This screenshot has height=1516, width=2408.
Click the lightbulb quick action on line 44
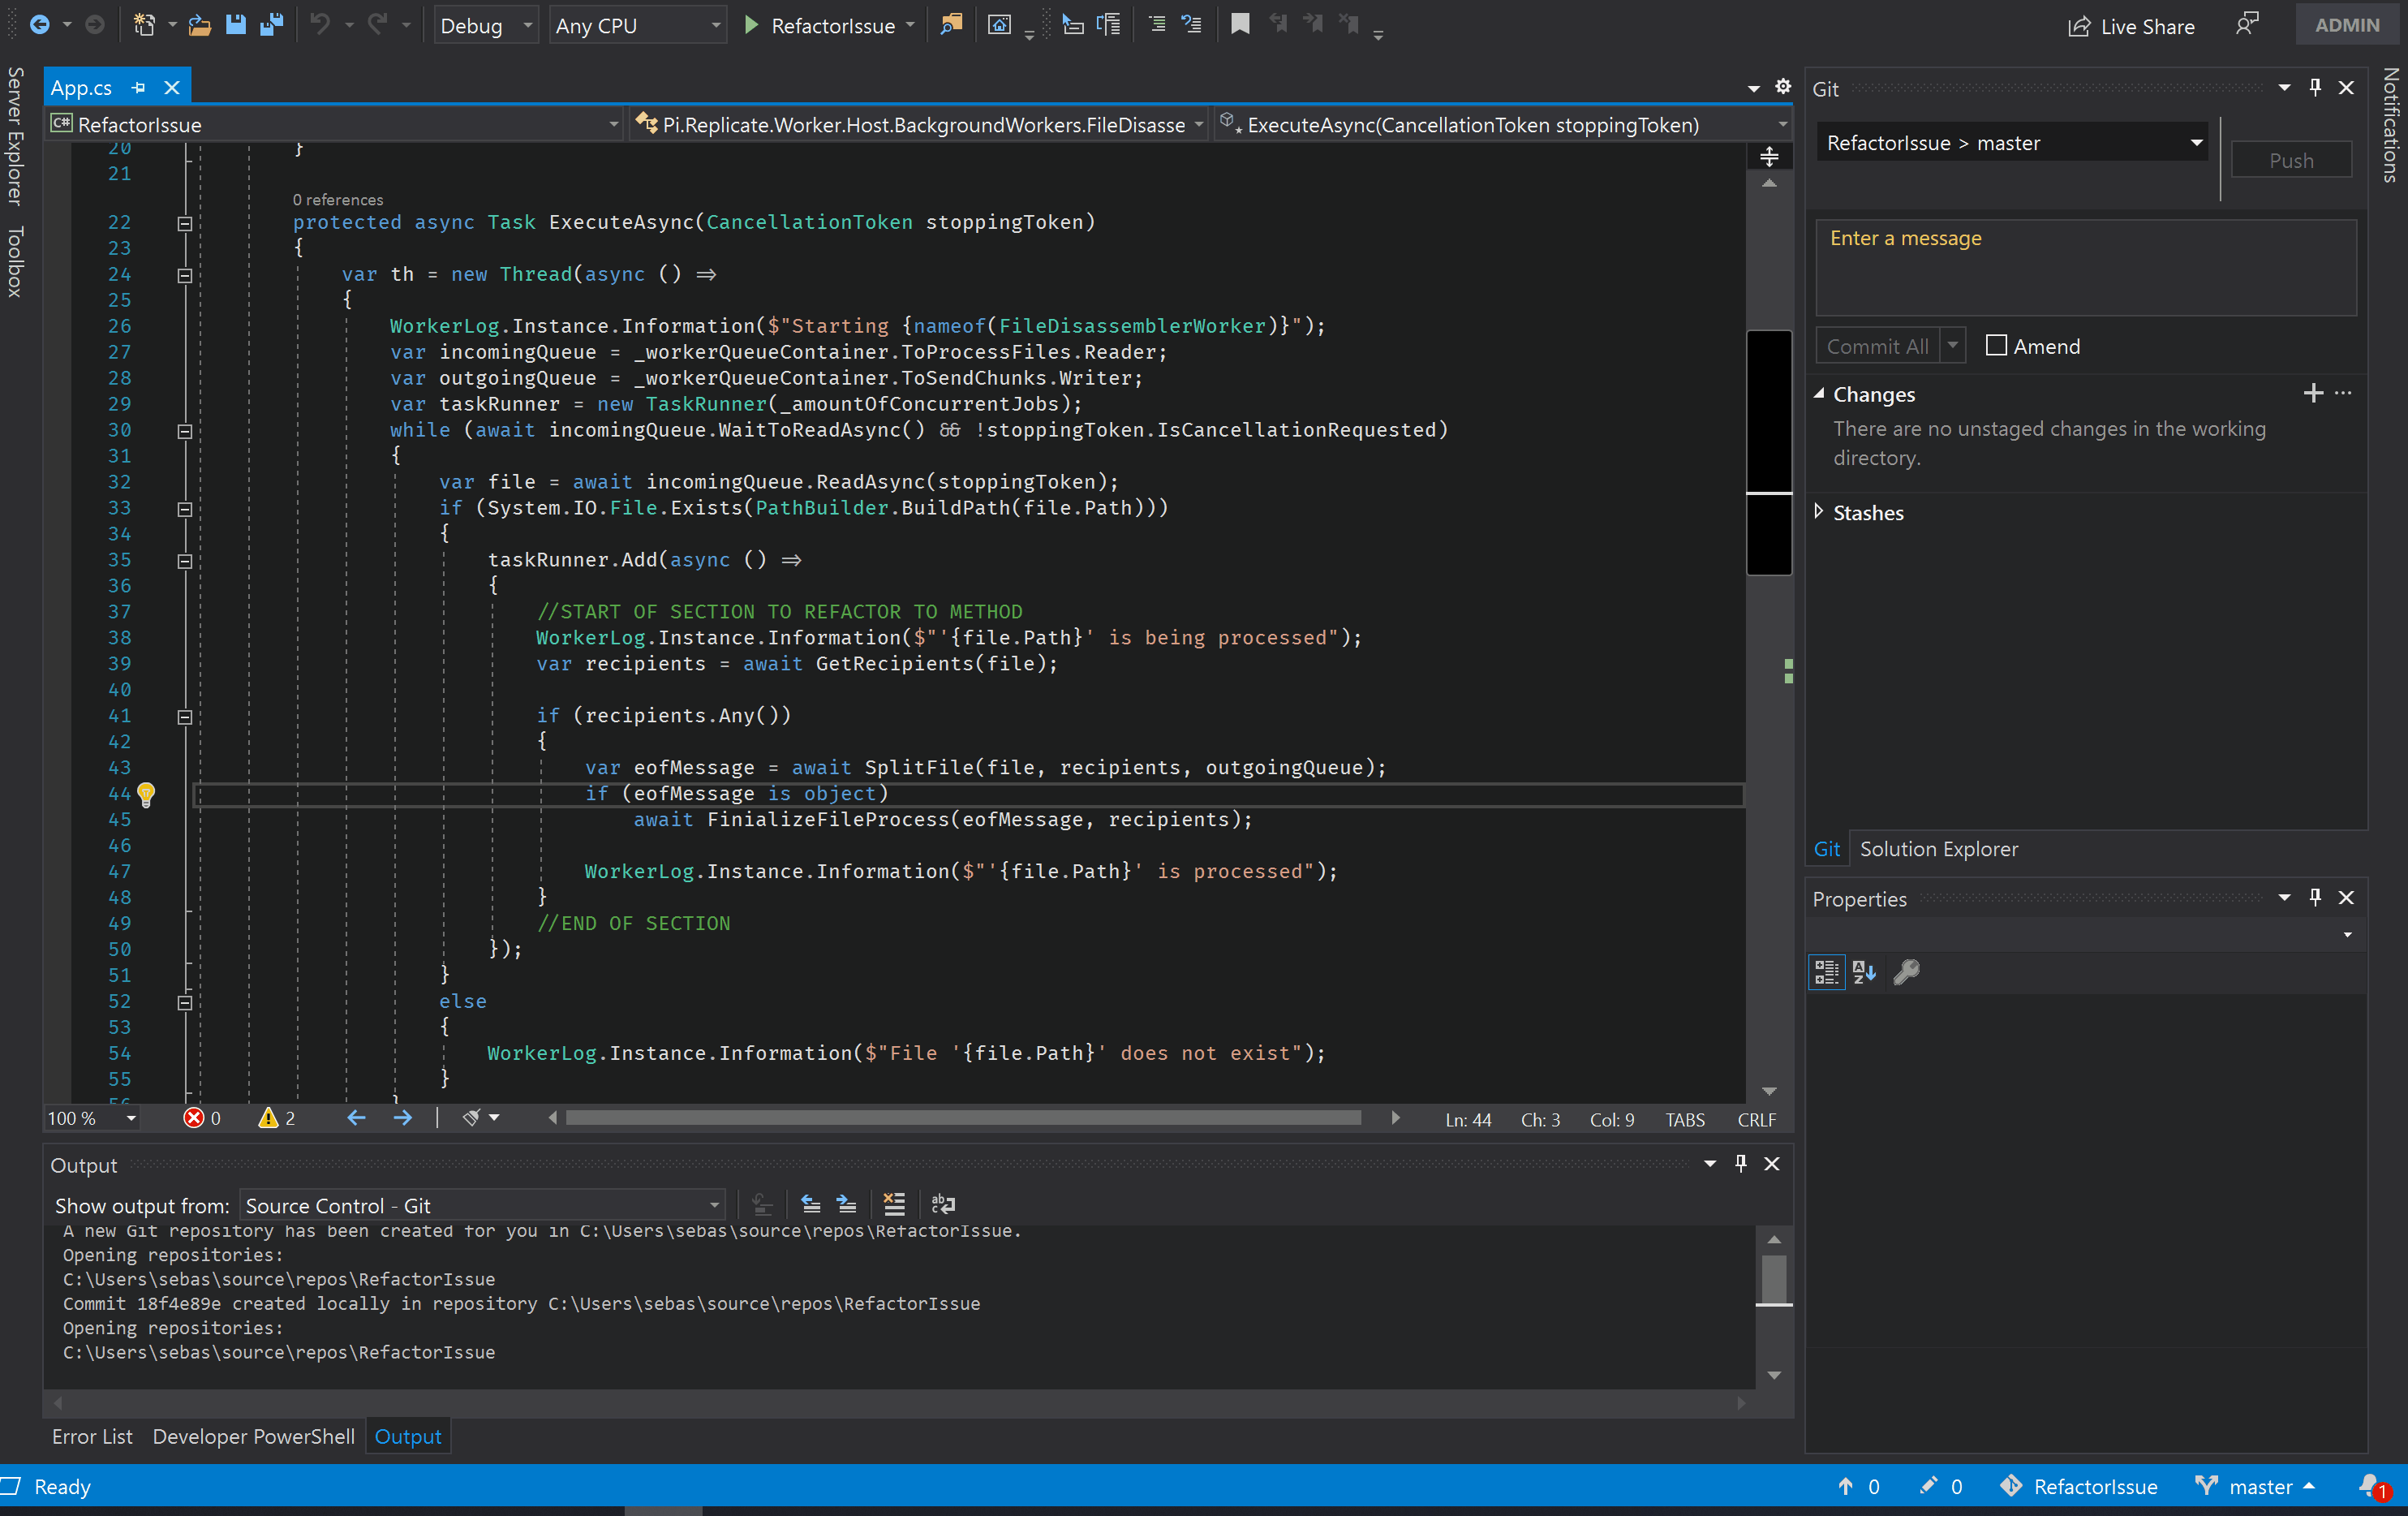(x=146, y=794)
